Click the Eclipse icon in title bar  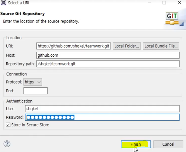[x=4, y=2]
